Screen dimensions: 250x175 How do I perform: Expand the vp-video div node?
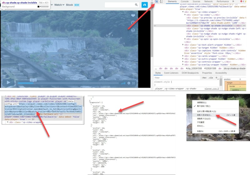click(x=185, y=15)
